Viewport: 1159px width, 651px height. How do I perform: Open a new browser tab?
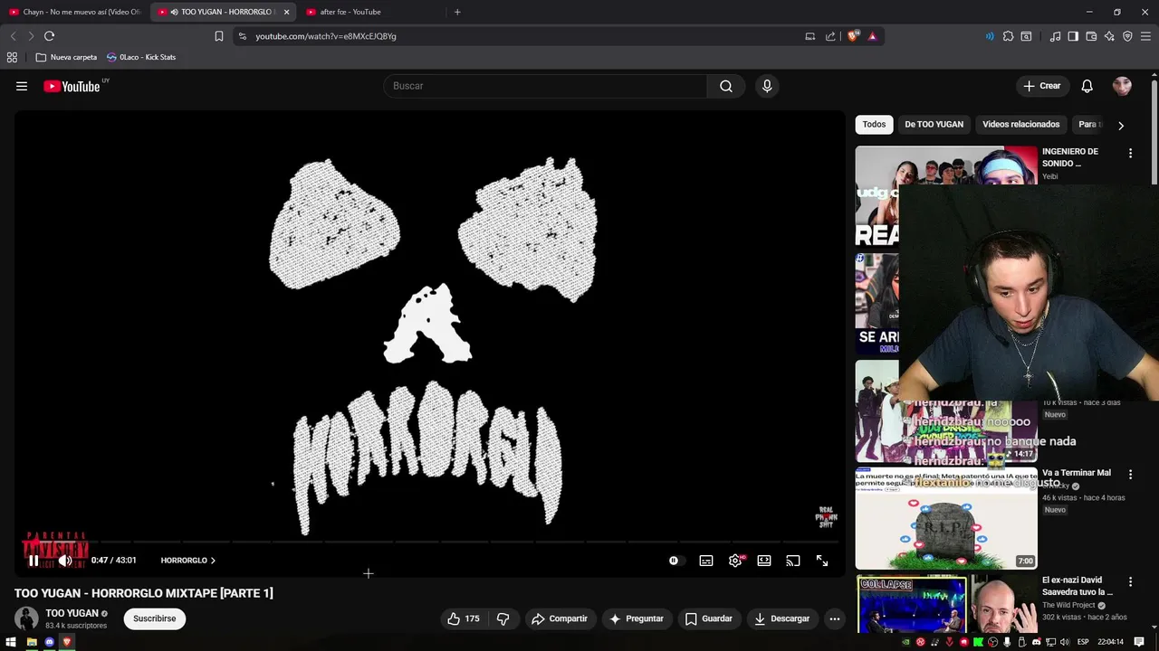click(457, 12)
